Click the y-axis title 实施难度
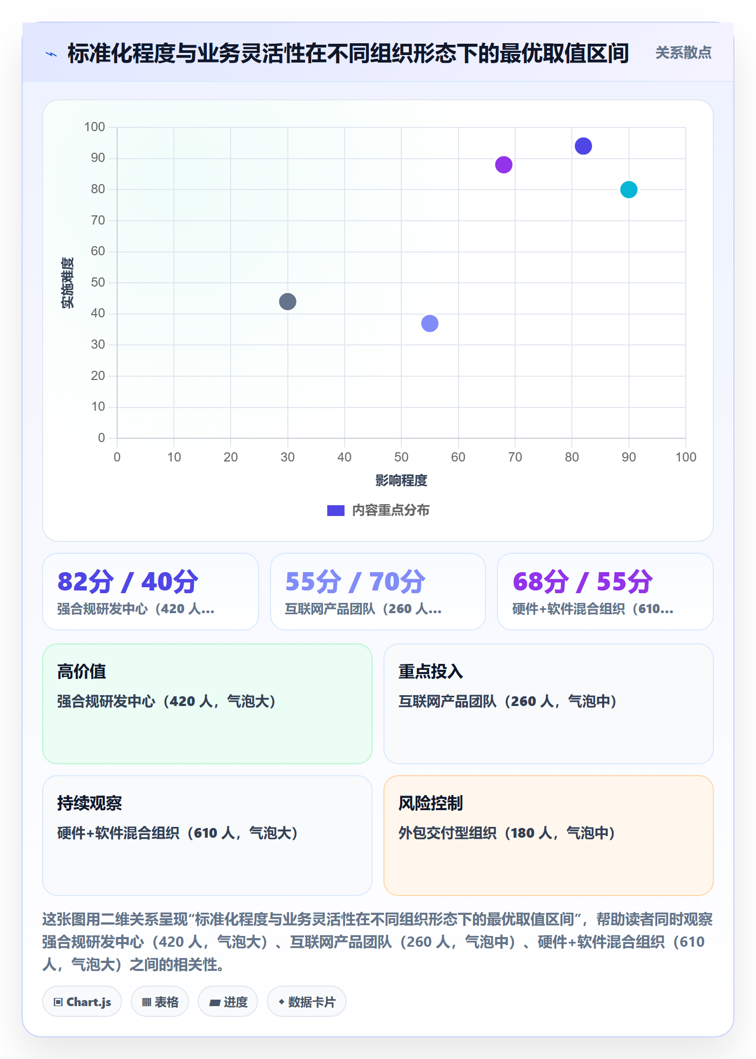Viewport: 756px width, 1059px height. [x=67, y=283]
